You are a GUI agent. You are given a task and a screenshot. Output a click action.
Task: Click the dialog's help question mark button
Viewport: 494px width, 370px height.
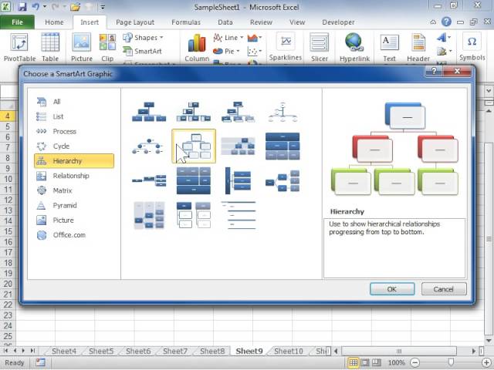434,72
